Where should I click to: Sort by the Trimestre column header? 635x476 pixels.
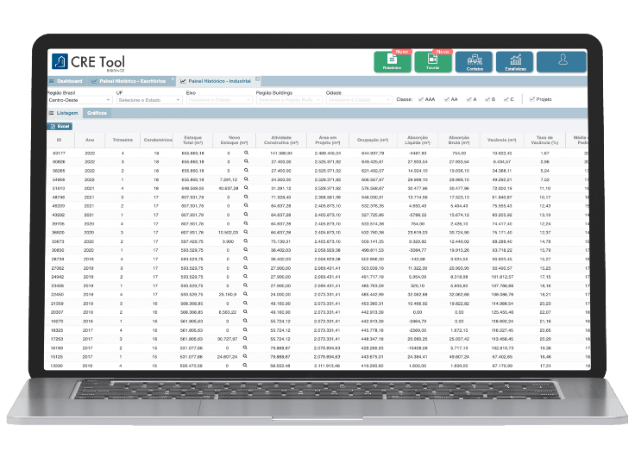click(x=123, y=140)
